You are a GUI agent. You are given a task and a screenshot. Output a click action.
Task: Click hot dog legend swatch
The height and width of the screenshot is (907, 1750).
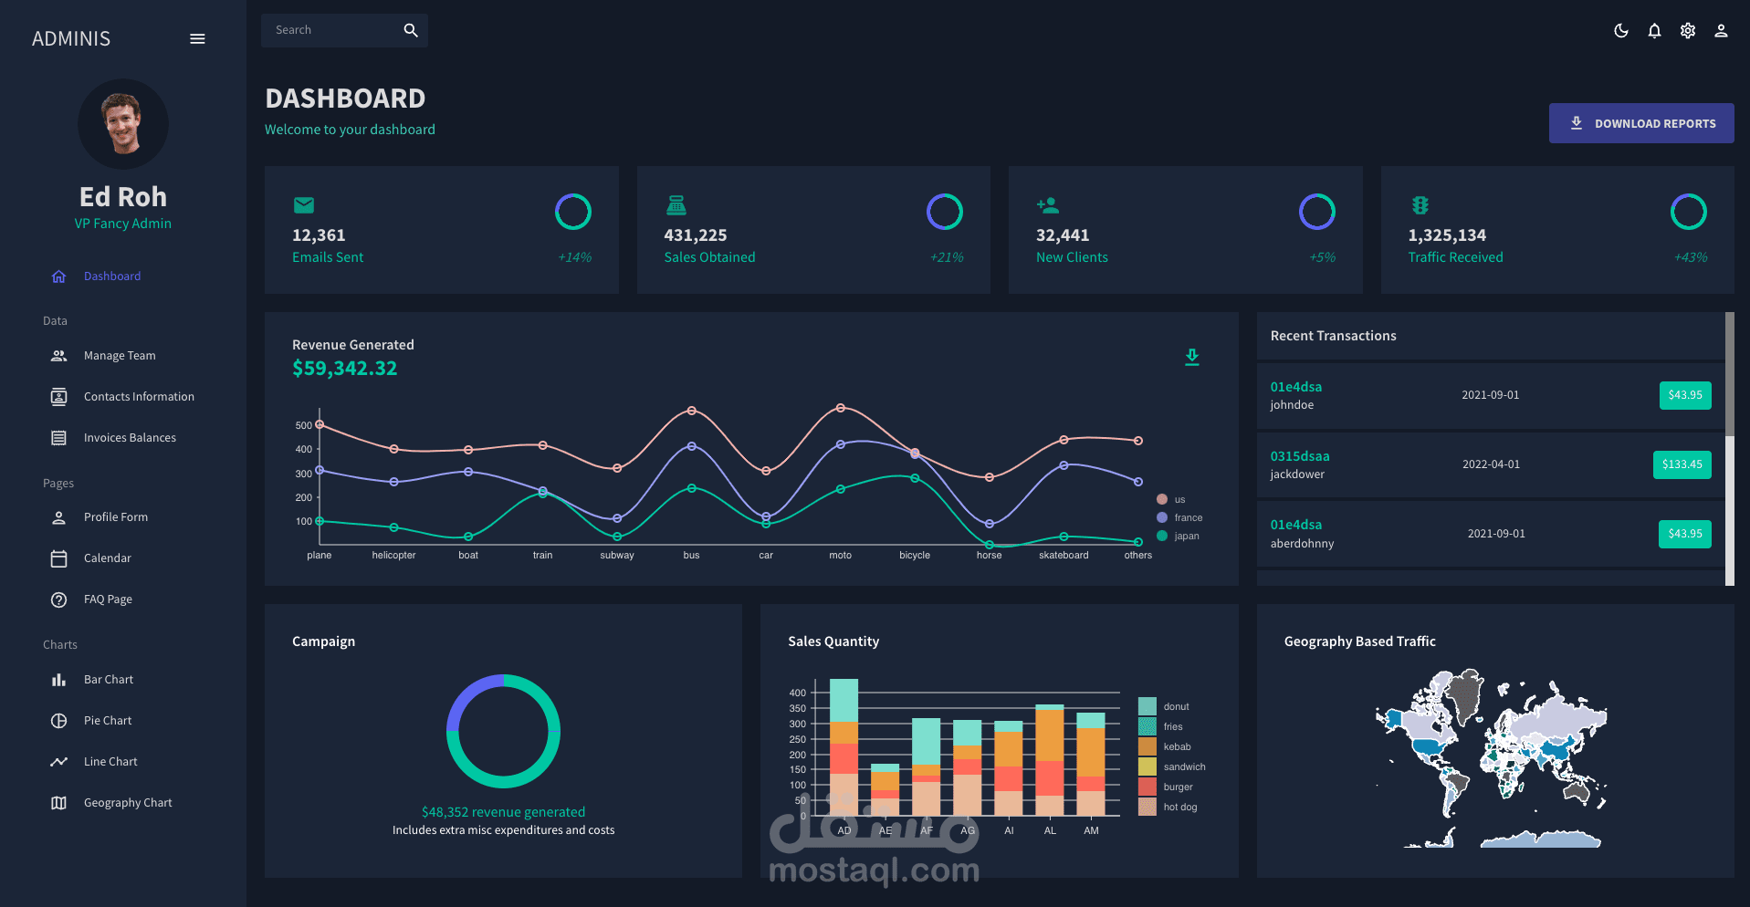coord(1147,807)
